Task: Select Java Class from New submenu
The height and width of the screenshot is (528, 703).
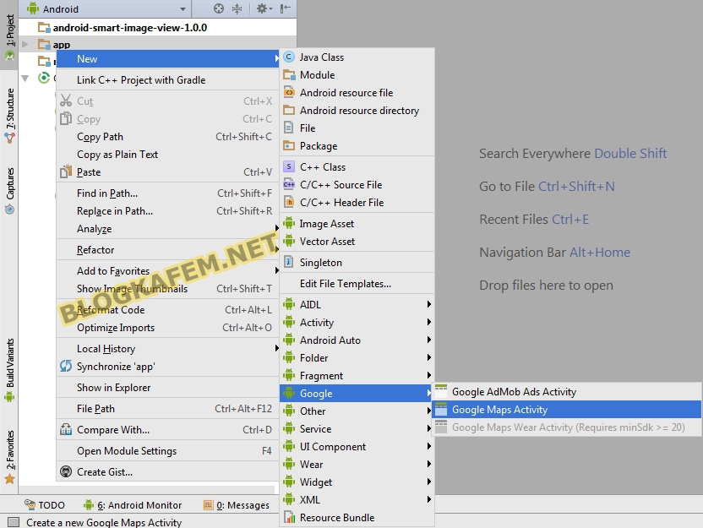Action: click(x=357, y=57)
